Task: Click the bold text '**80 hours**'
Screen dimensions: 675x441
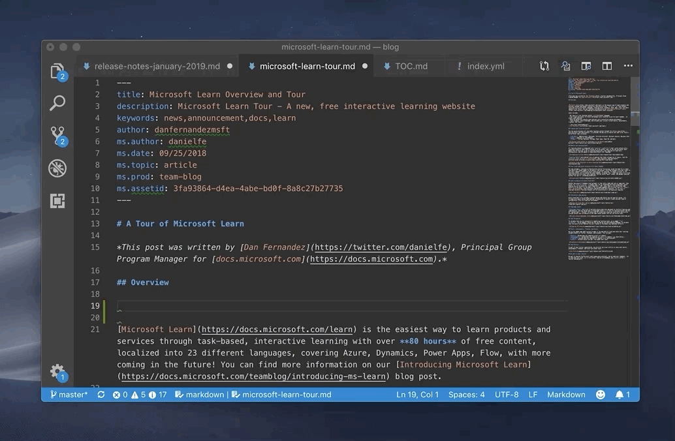Action: click(x=428, y=341)
